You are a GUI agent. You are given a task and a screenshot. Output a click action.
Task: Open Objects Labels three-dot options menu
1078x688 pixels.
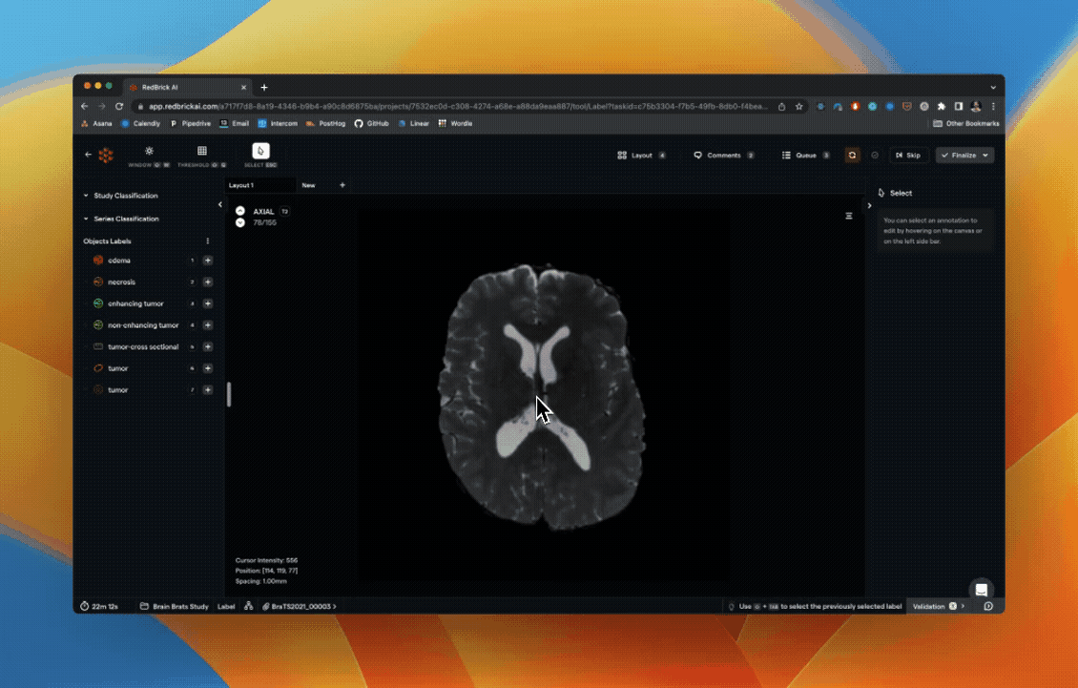pos(208,241)
